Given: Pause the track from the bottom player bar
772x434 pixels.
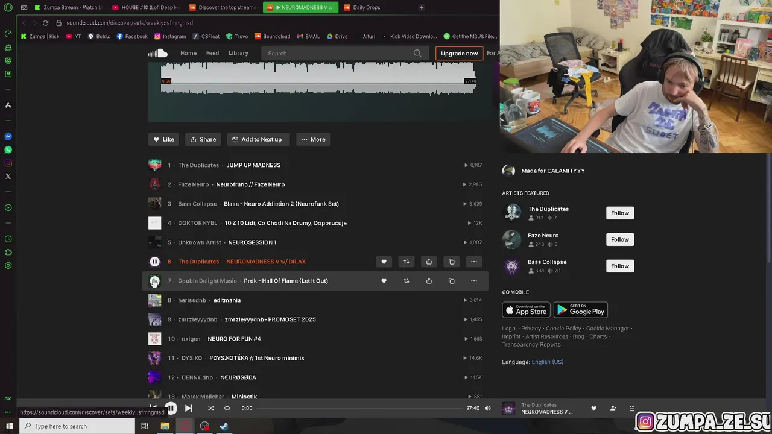Looking at the screenshot, I should [171, 408].
